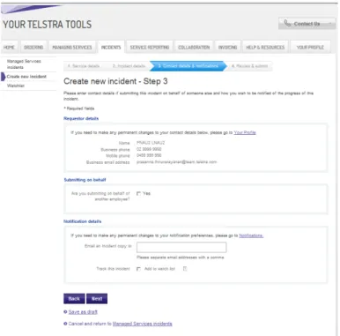Jump to step 4 Review & submit

click(249, 66)
